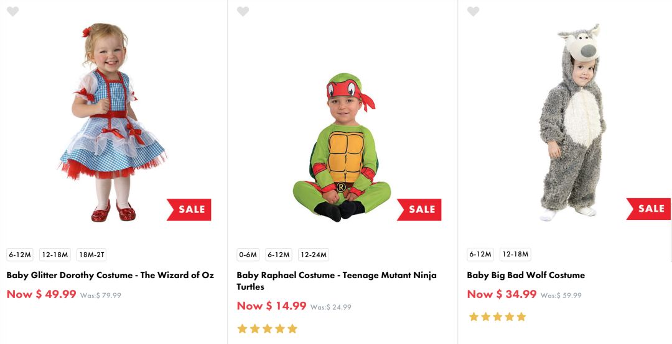The width and height of the screenshot is (672, 344).
Task: Choose 6-12M size for Raphael costume
Action: (279, 255)
